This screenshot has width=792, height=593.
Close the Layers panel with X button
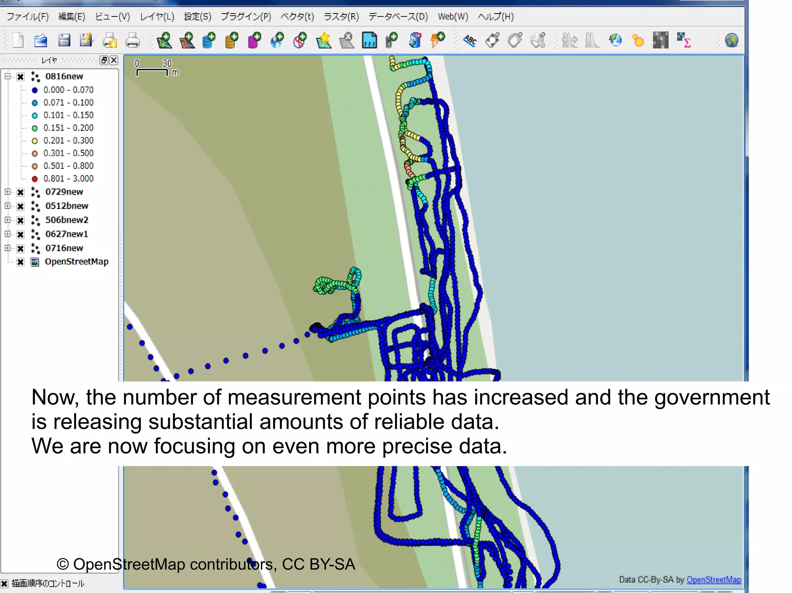[114, 60]
